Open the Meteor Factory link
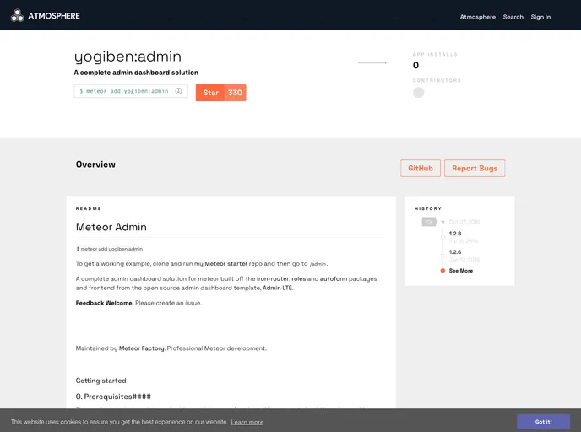The image size is (581, 432). click(x=142, y=348)
